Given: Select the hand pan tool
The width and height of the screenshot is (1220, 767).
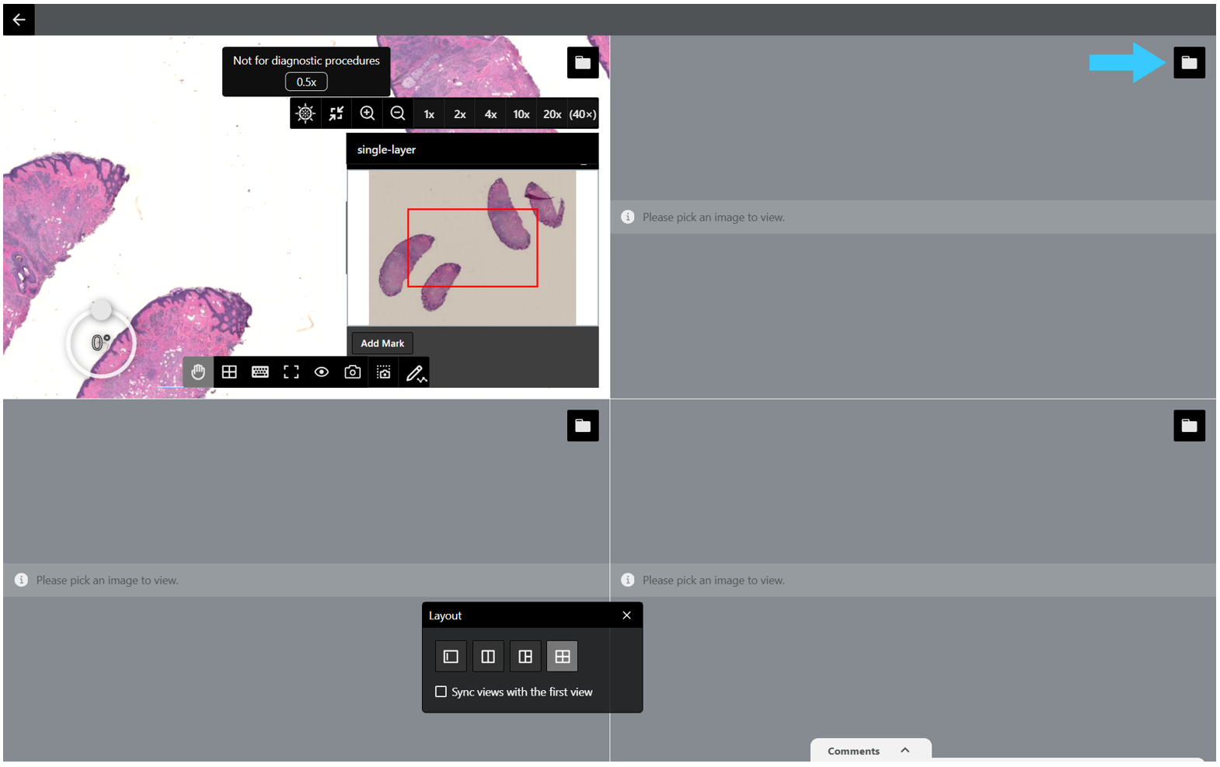Looking at the screenshot, I should [x=198, y=372].
